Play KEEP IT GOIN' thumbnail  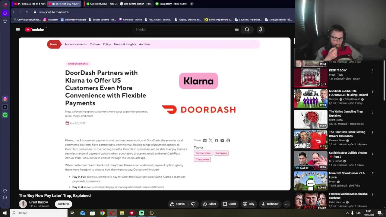click(x=310, y=78)
